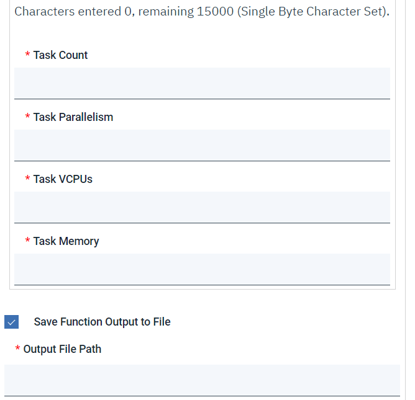The image size is (415, 400).
Task: Click the Task Count input field
Action: [x=202, y=83]
